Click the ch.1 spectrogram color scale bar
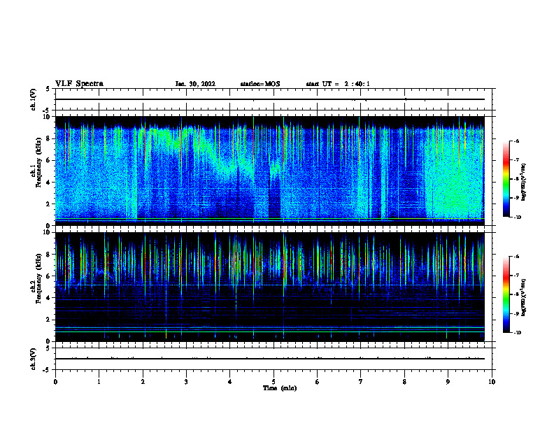 (x=506, y=179)
